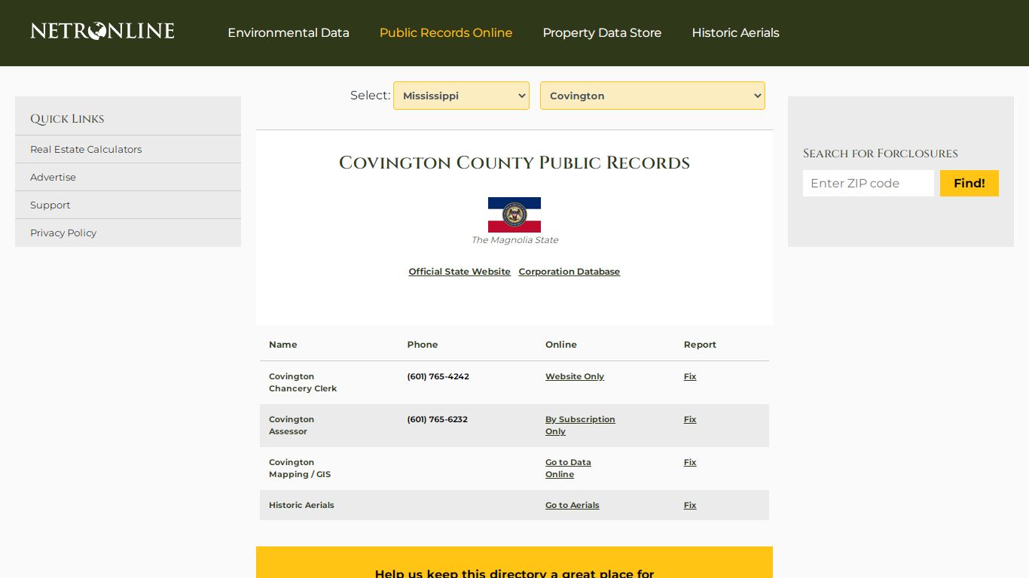This screenshot has width=1029, height=578.
Task: Open the Privacy Policy link
Action: (x=63, y=233)
